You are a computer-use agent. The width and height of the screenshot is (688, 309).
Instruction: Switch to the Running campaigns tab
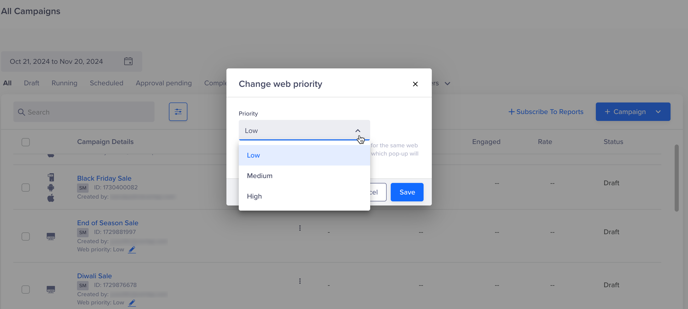click(64, 83)
